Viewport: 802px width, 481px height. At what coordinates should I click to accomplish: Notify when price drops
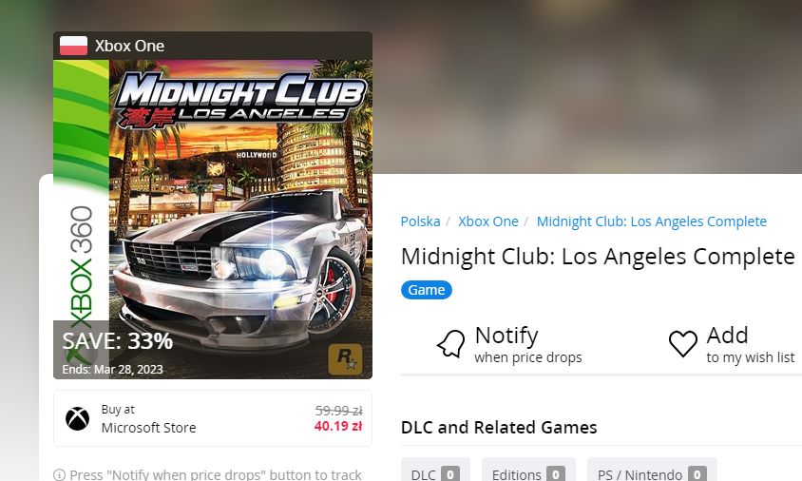coord(509,343)
